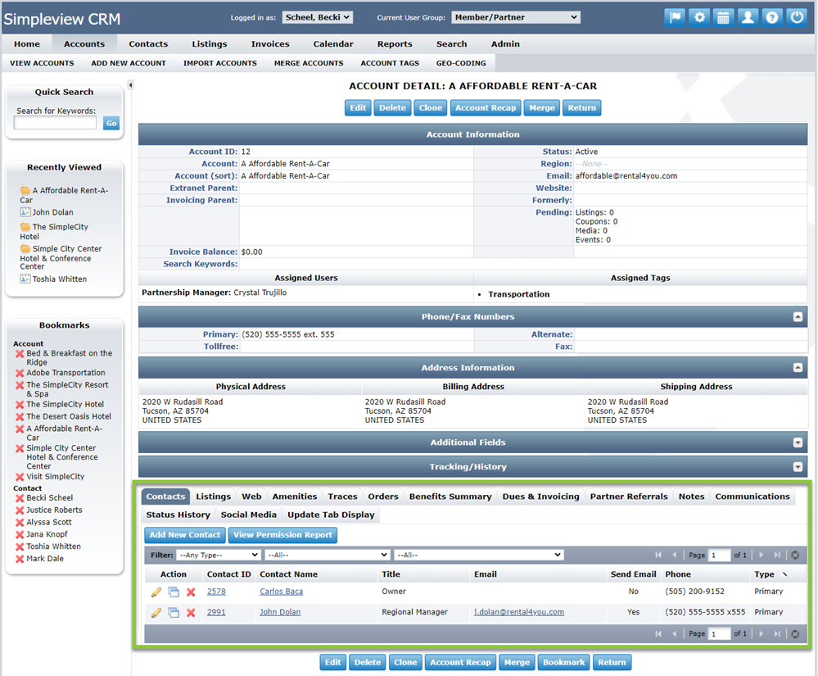Click the user profile icon

[x=748, y=17]
